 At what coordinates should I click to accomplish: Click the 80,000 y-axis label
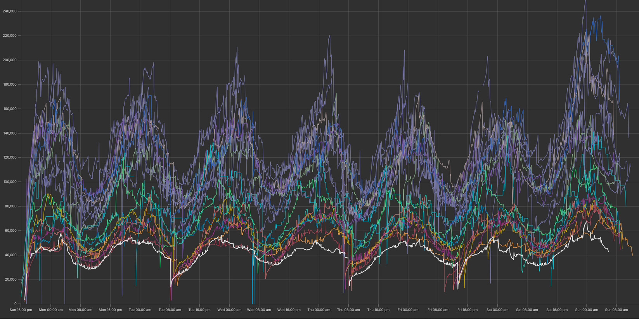pyautogui.click(x=10, y=206)
